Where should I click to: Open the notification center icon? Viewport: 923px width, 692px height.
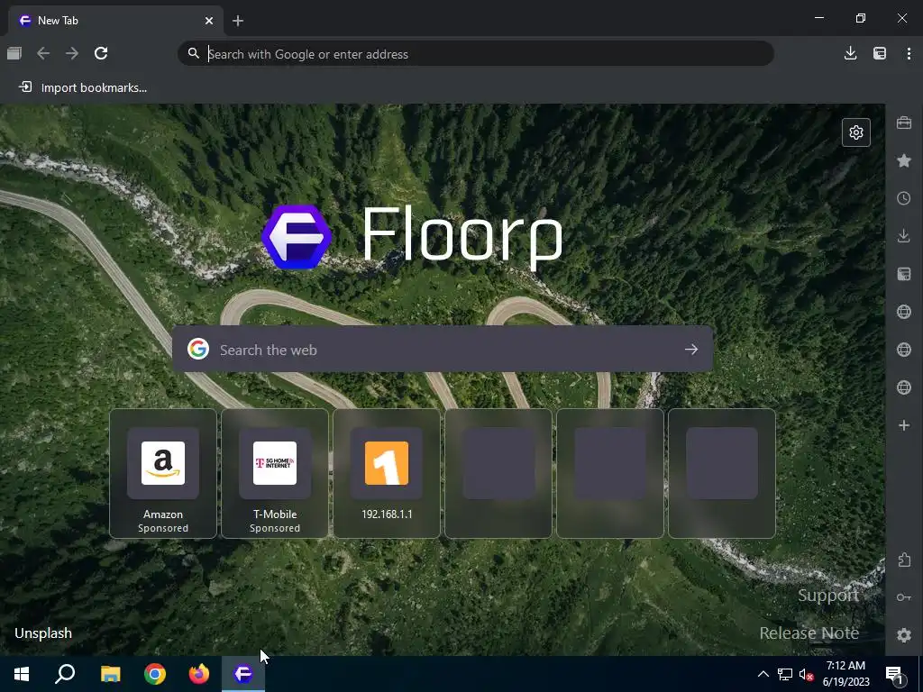pos(894,675)
